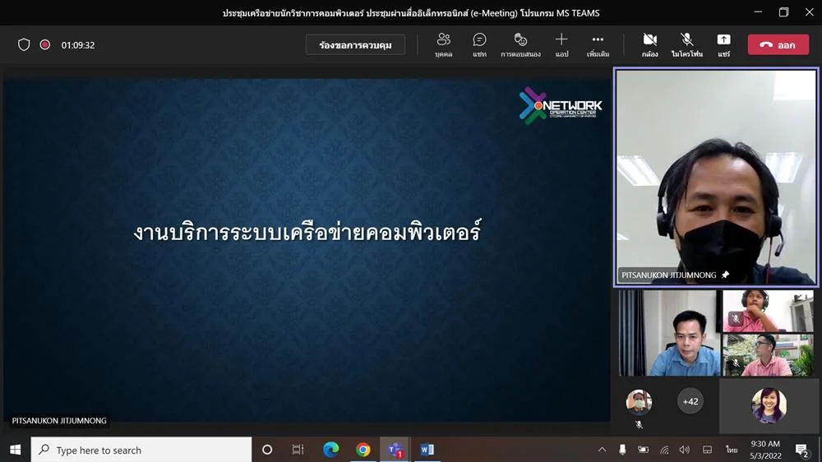Select the masked participant avatar
This screenshot has height=462, width=822.
point(639,402)
